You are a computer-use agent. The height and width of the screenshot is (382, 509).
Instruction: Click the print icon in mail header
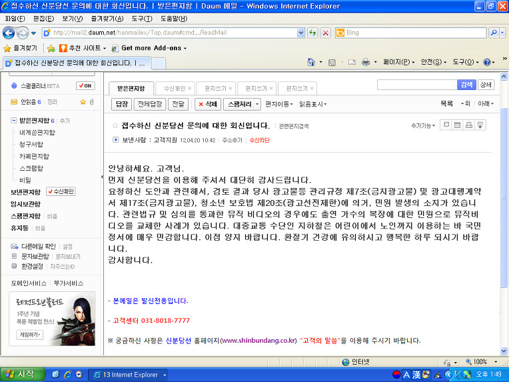coord(468,125)
